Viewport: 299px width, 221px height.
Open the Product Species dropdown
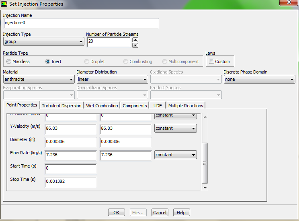(186, 95)
